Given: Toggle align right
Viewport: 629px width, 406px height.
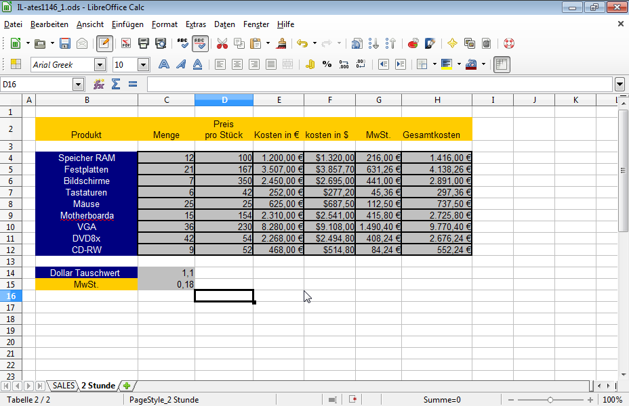Looking at the screenshot, I should (254, 64).
